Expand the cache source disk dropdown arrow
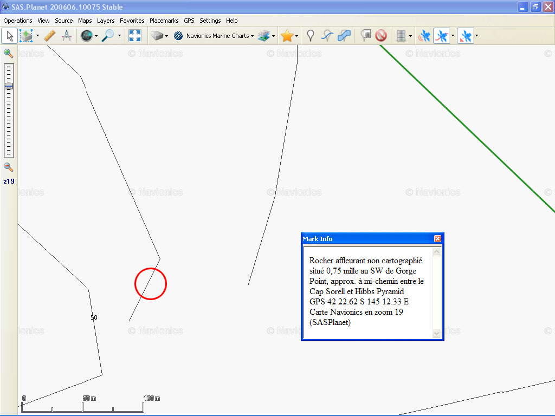555x416 pixels. tap(166, 36)
